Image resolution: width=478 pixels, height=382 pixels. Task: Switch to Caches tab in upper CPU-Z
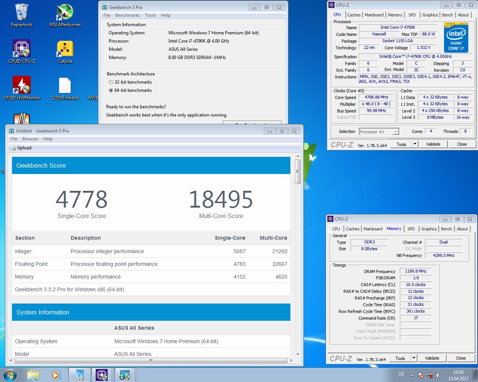[x=354, y=15]
